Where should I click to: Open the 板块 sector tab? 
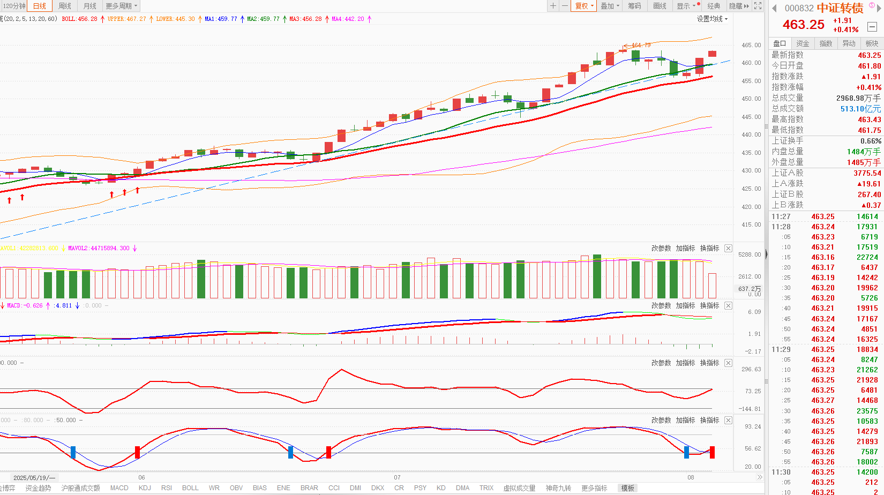pos(872,43)
